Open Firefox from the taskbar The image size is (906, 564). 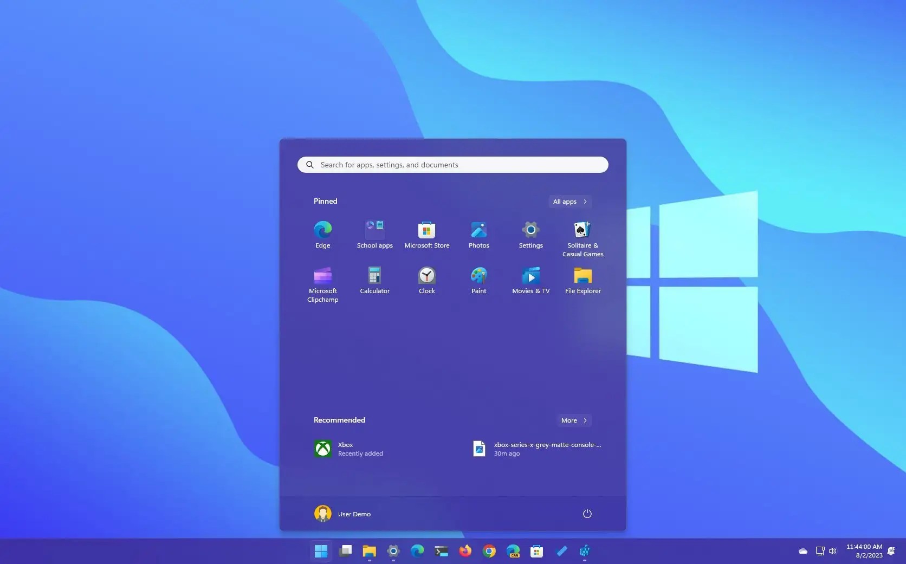465,551
